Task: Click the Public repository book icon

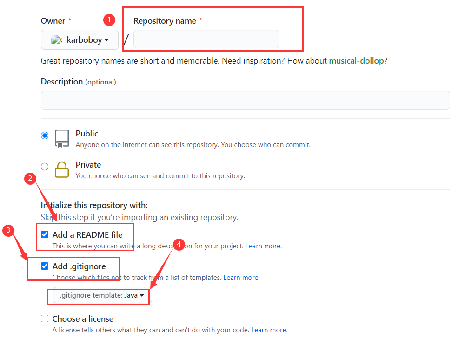Action: click(x=61, y=138)
